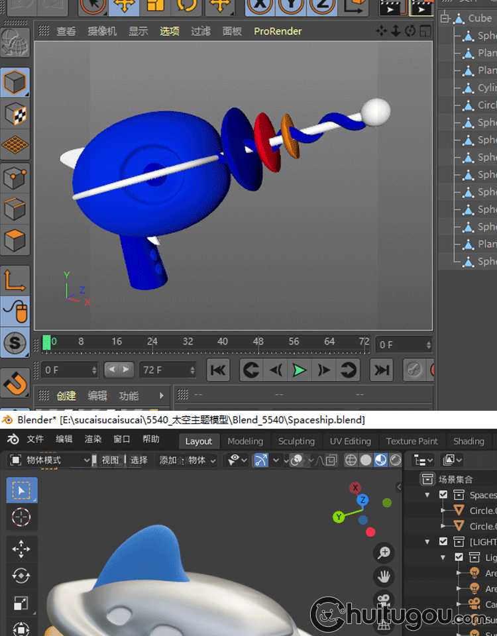Open the 物体模式 mode dropdown in Blender

50,460
